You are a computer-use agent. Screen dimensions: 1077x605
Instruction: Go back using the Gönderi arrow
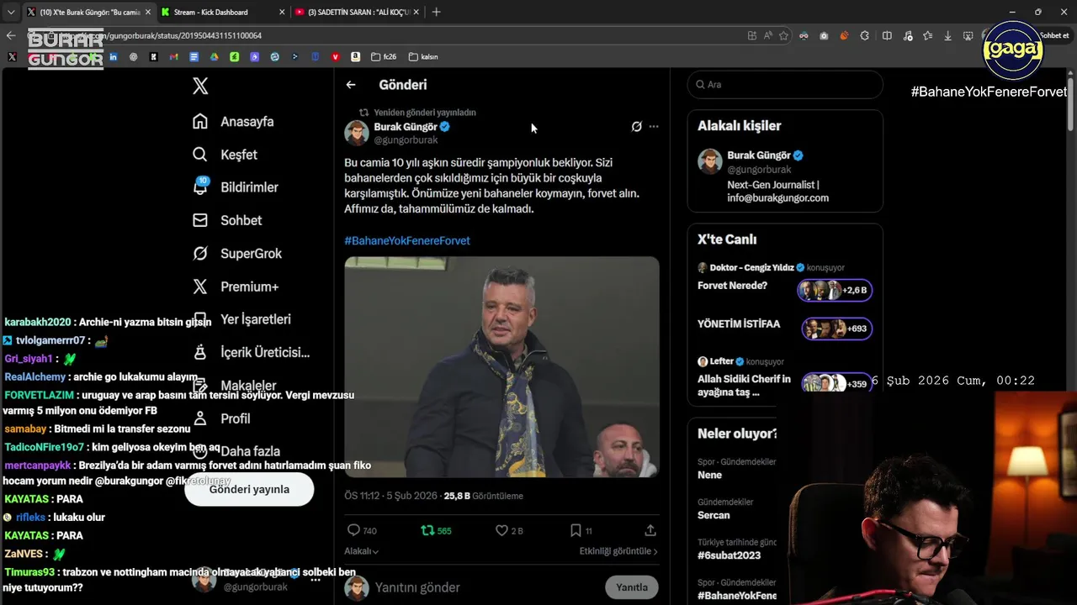(x=351, y=85)
